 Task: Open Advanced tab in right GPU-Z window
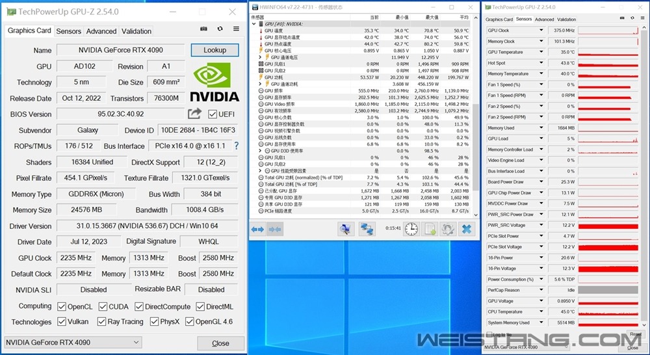tap(544, 20)
